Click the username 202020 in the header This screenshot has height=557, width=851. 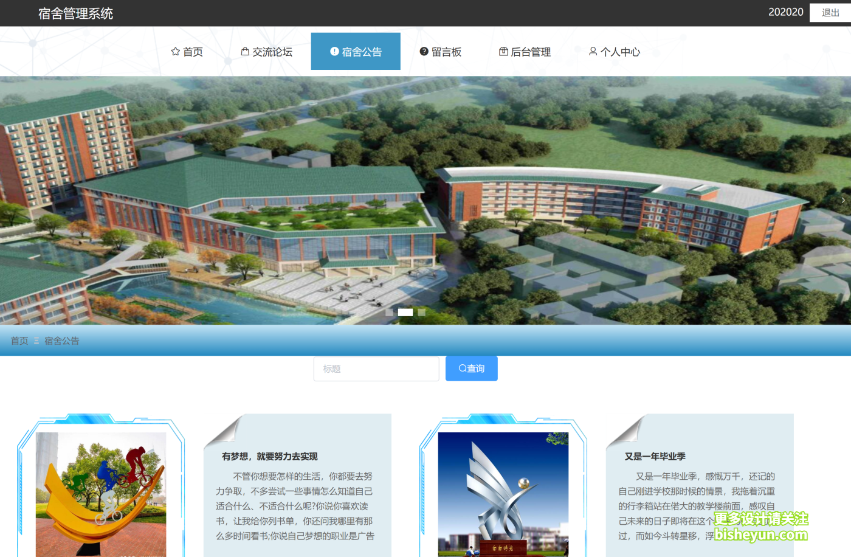786,12
